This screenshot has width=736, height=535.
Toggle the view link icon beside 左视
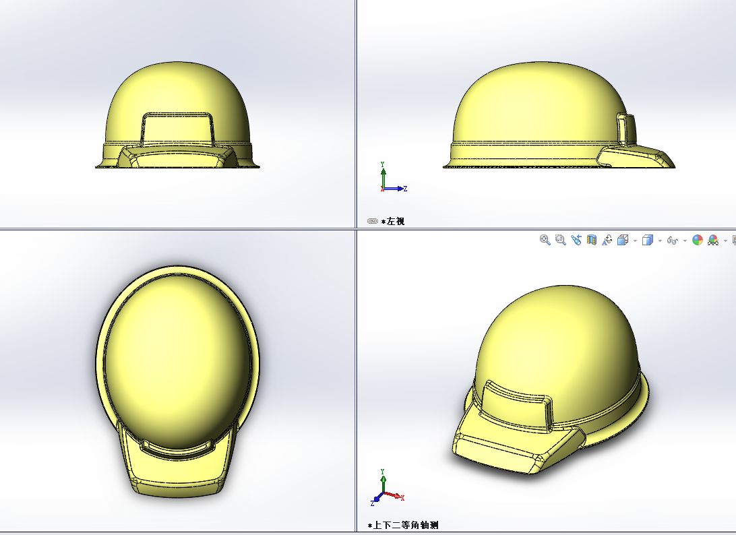point(372,221)
